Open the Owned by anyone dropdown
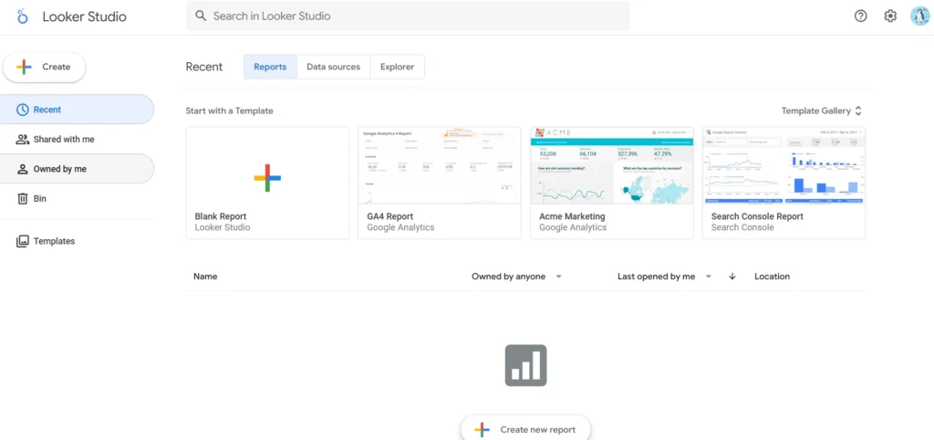 pyautogui.click(x=516, y=277)
